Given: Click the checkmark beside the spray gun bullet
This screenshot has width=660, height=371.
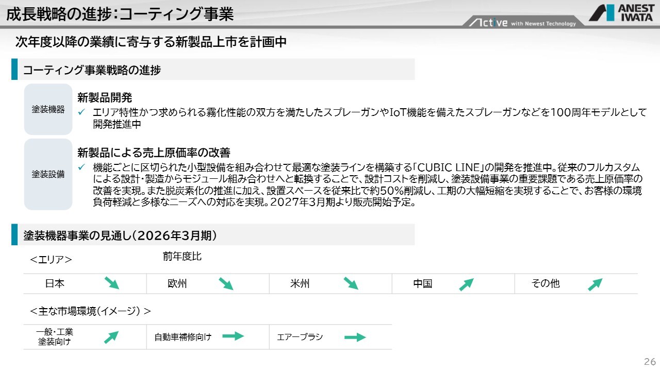Looking at the screenshot, I should (x=81, y=112).
